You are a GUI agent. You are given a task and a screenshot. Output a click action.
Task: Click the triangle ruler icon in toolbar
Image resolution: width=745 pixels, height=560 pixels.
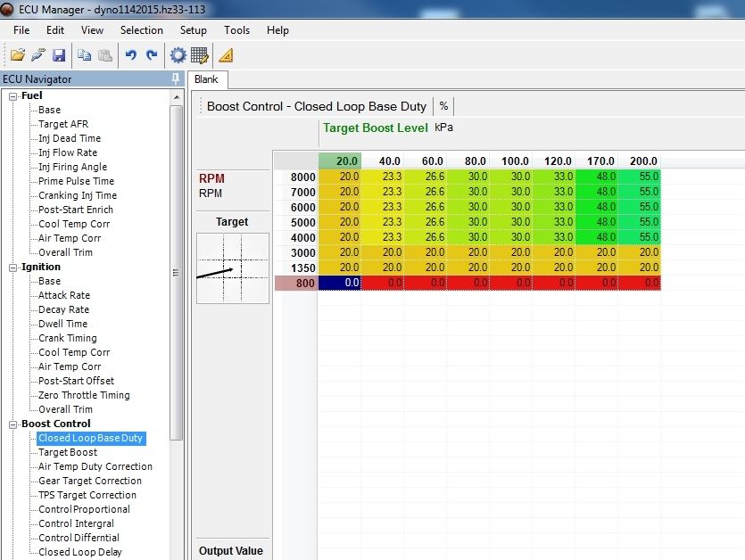[x=226, y=55]
